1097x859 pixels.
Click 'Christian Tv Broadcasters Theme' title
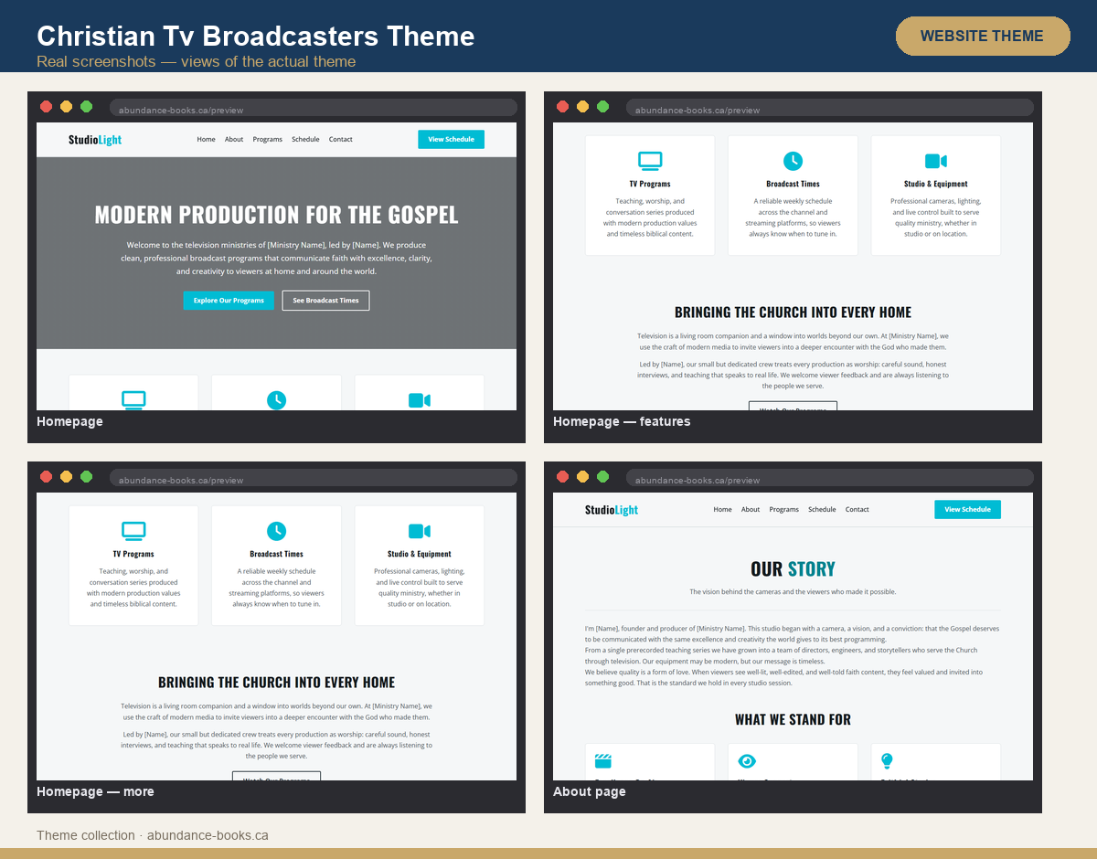256,36
